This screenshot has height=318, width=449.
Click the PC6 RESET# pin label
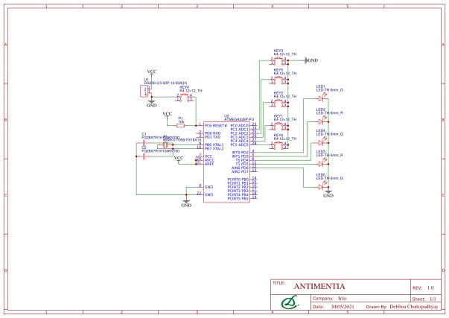(216, 126)
